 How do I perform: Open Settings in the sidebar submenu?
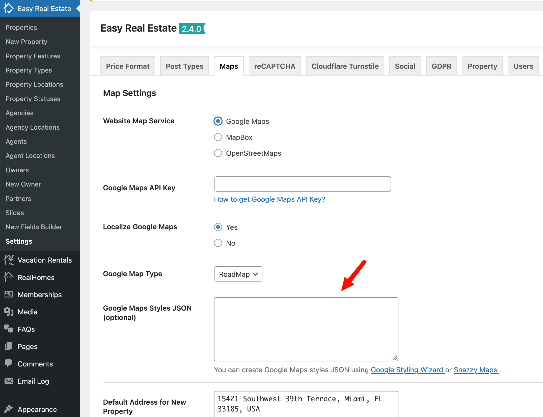click(x=19, y=241)
